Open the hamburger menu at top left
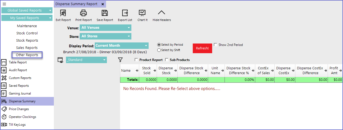This screenshot has height=130, width=343. pos(4,4)
